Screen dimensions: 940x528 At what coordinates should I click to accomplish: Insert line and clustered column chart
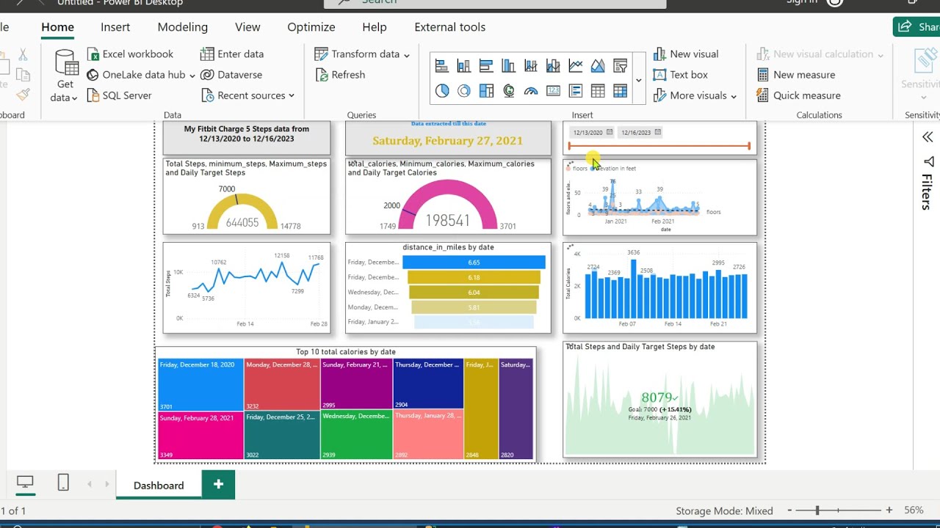(x=553, y=67)
